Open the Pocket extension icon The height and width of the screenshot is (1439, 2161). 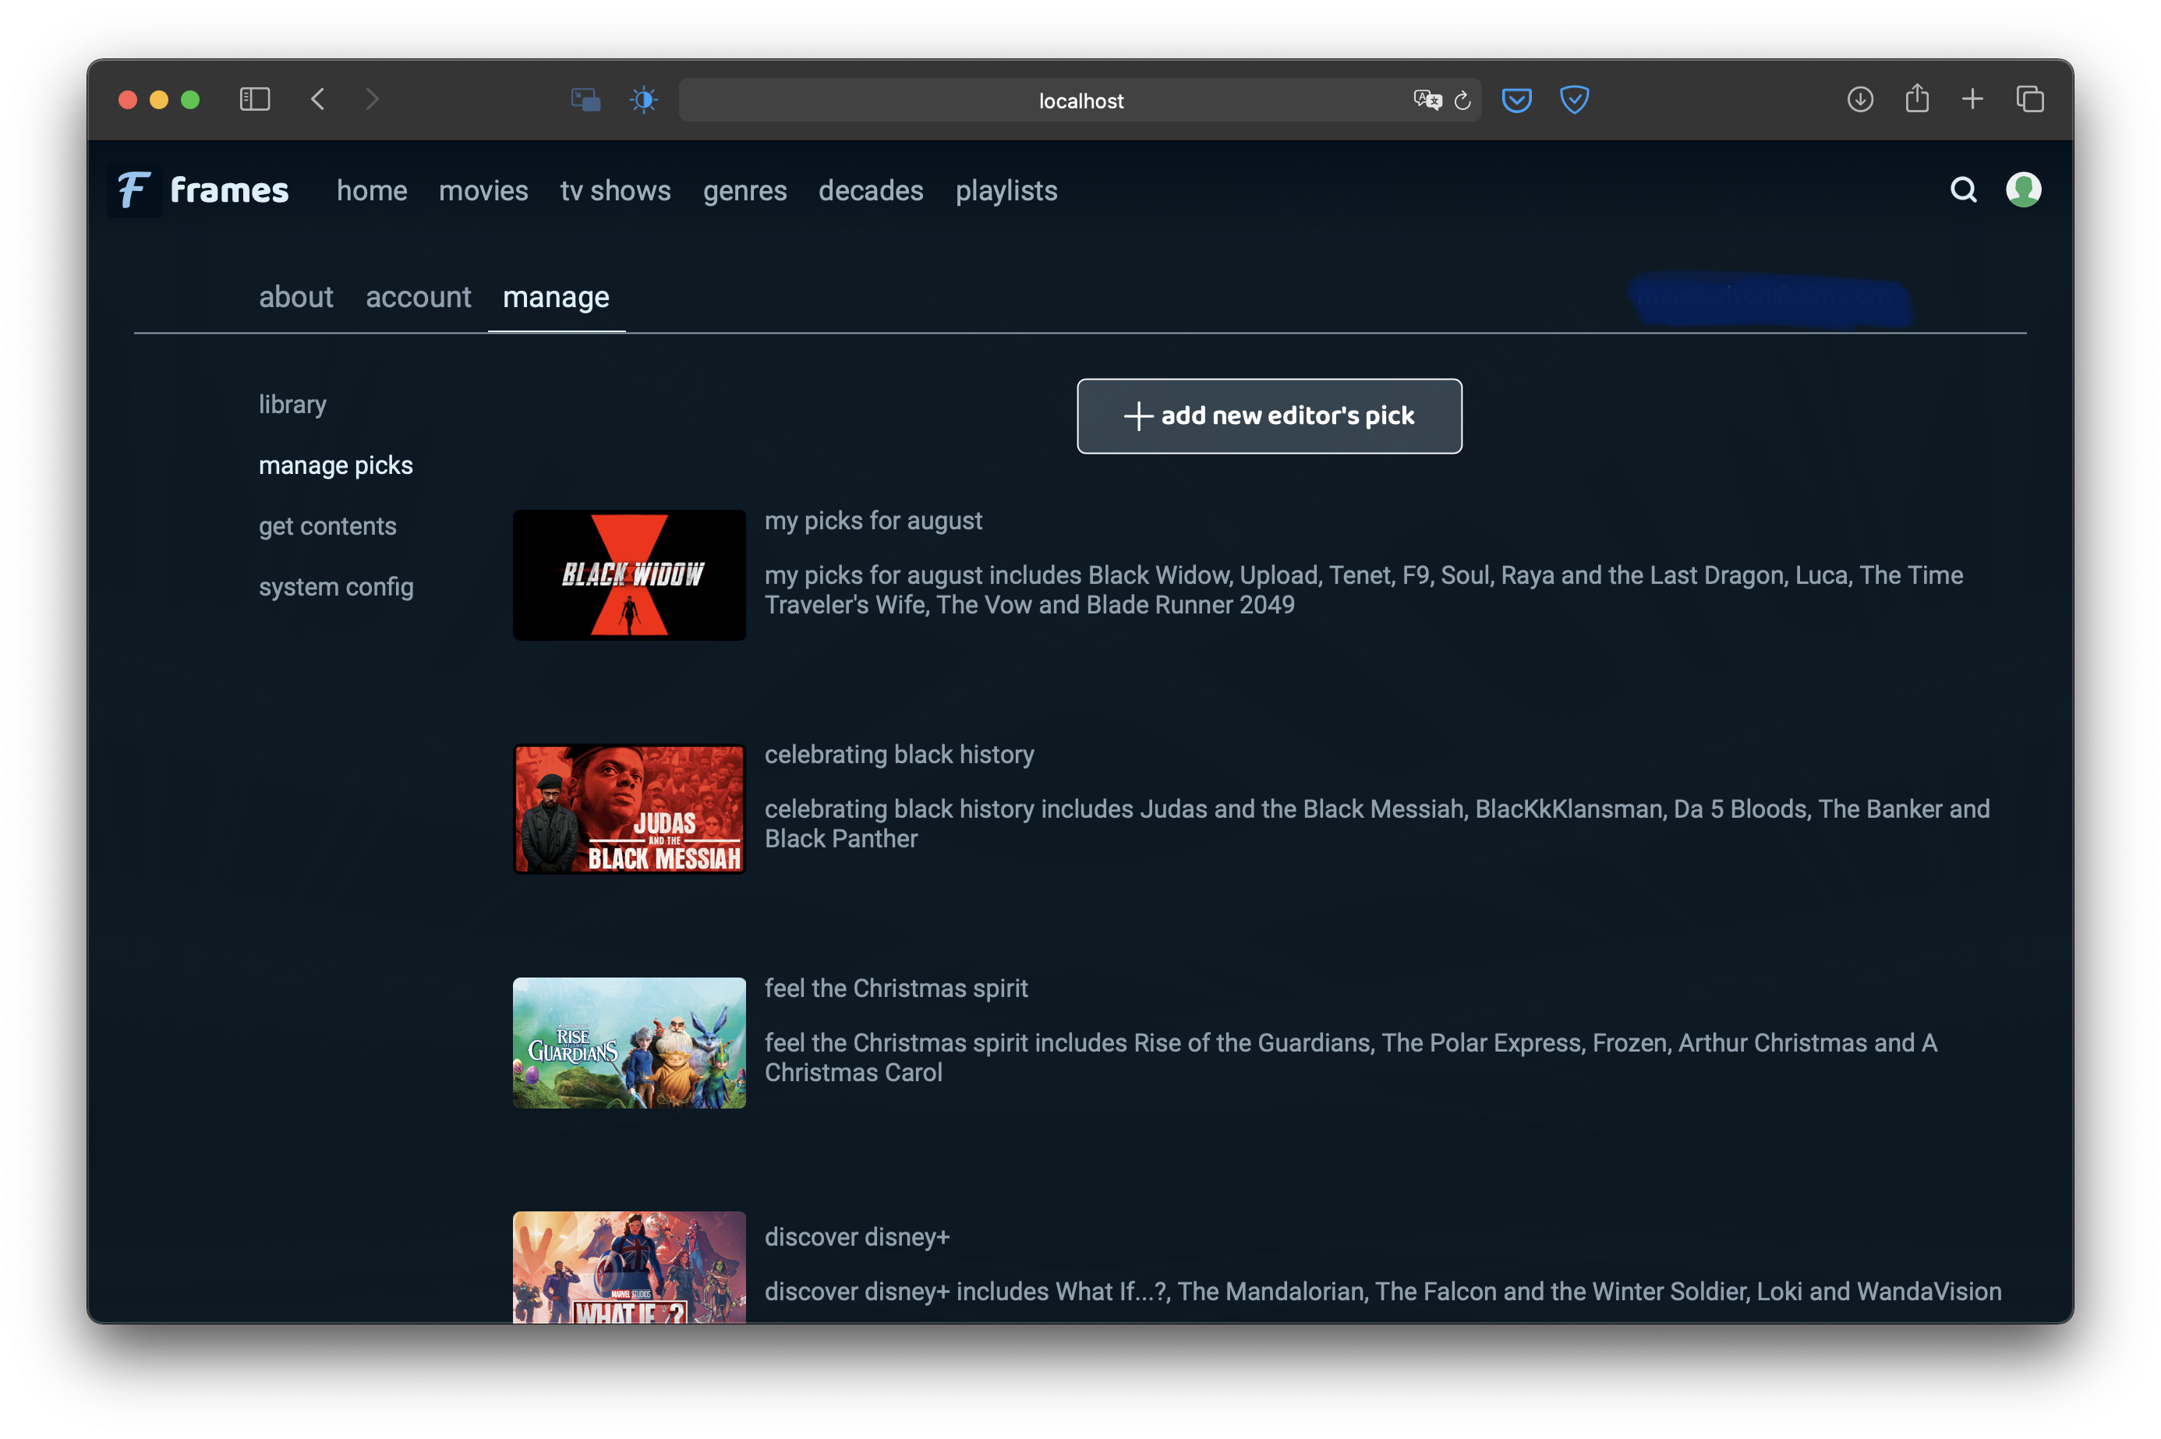coord(1516,99)
